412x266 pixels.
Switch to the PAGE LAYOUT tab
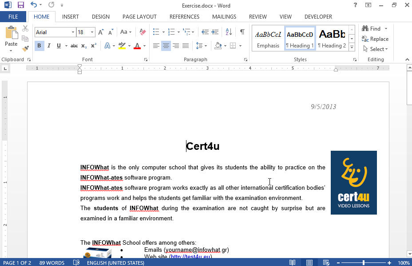point(139,17)
